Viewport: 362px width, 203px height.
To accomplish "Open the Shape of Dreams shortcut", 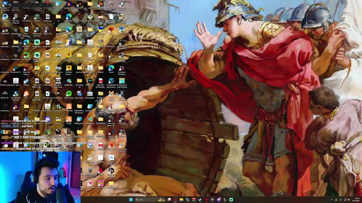I will (x=122, y=6).
